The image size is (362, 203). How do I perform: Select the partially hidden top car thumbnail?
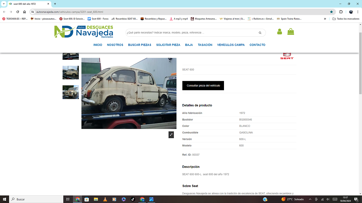pos(71,56)
